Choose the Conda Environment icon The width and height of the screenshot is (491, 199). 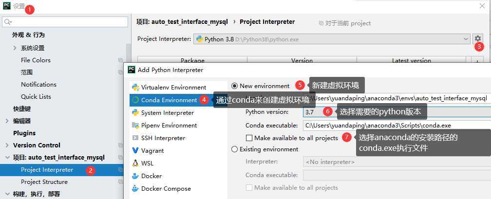135,100
